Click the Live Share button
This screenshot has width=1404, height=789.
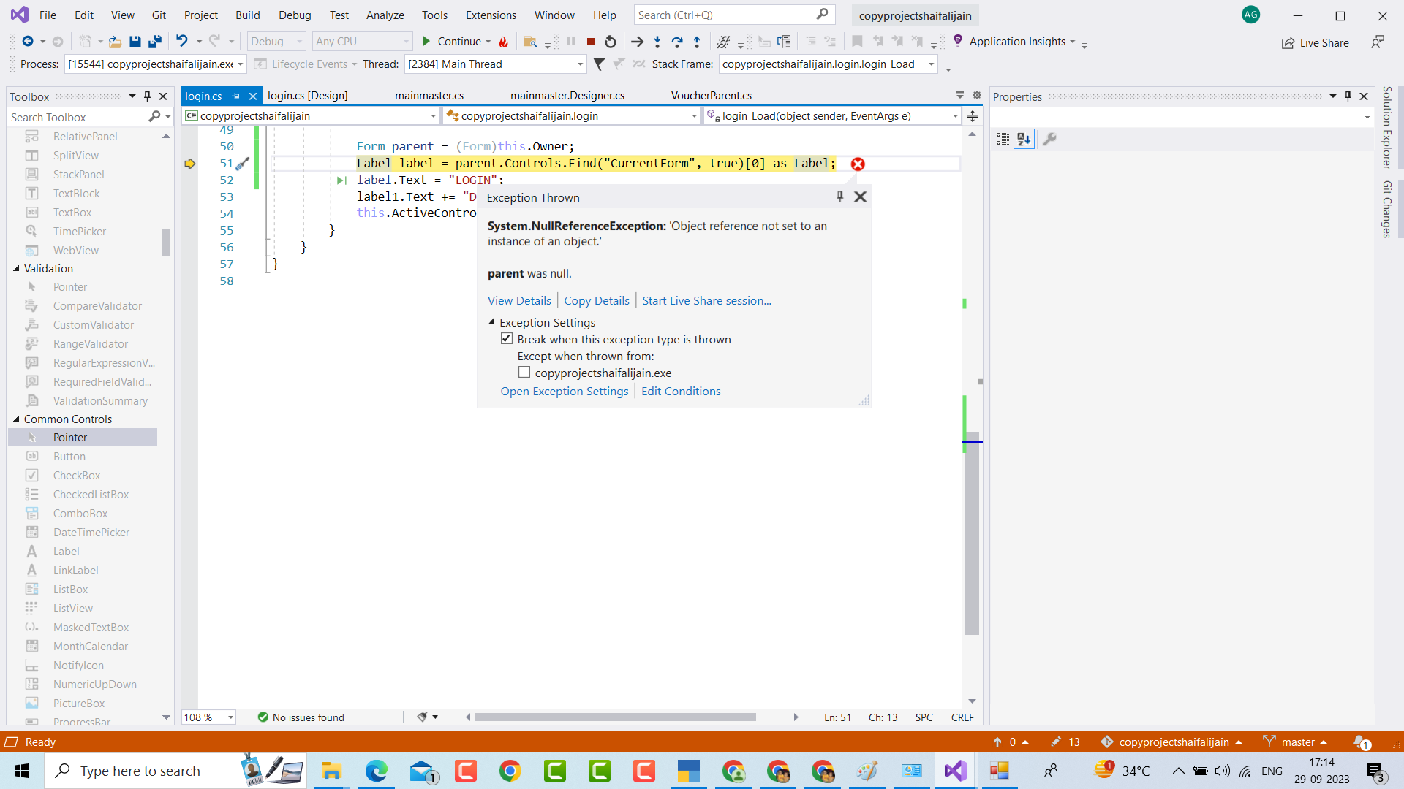tap(1316, 43)
